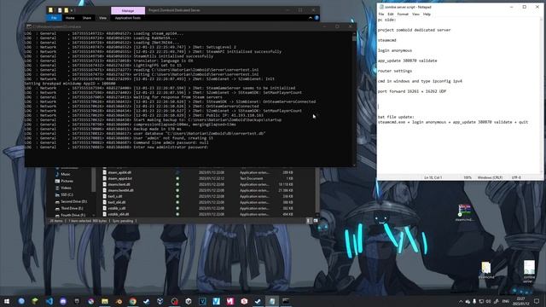Switch to the Notepad taskbar icon
This screenshot has height=307, width=546.
coord(272,301)
